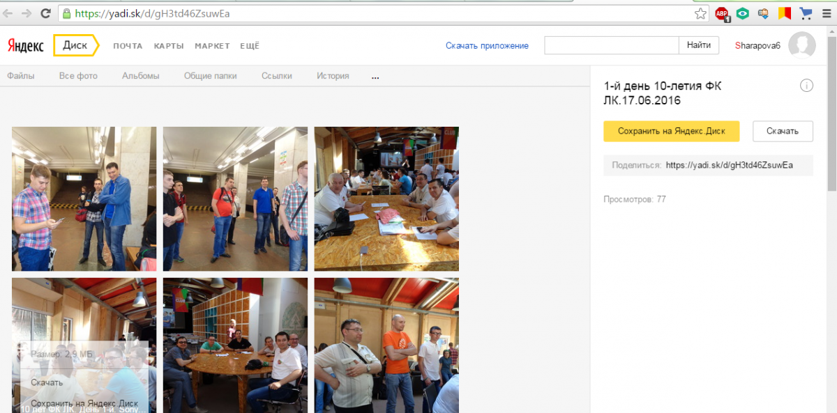Open the Диск service tab
The height and width of the screenshot is (413, 837).
point(76,45)
